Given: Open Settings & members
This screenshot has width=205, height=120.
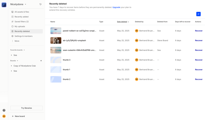Looking at the screenshot, I should (x=23, y=36).
